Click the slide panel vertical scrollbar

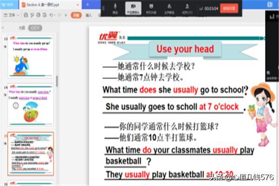point(57,81)
